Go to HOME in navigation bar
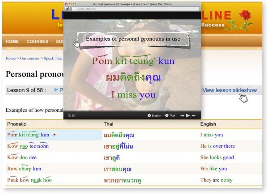Screen dimensions: 268x194 [12, 42]
